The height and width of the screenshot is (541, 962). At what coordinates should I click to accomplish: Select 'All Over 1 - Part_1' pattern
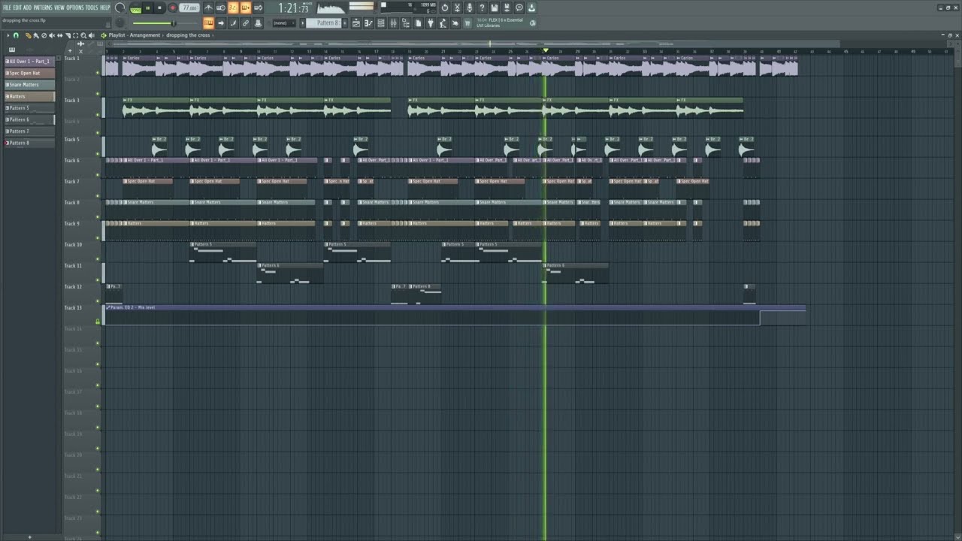coord(30,62)
